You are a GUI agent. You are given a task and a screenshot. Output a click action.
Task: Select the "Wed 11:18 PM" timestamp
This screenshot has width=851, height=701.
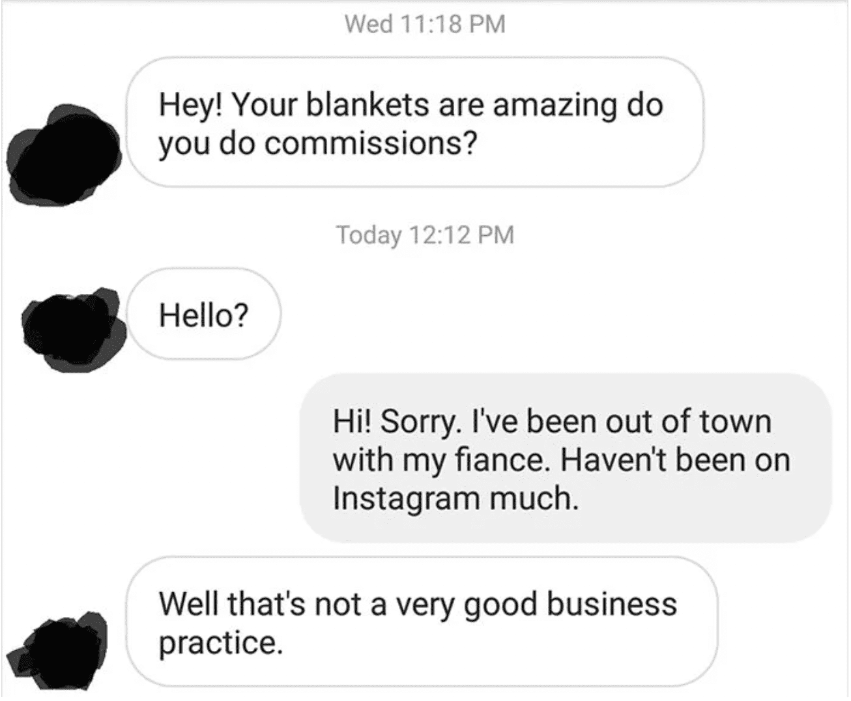(x=425, y=24)
